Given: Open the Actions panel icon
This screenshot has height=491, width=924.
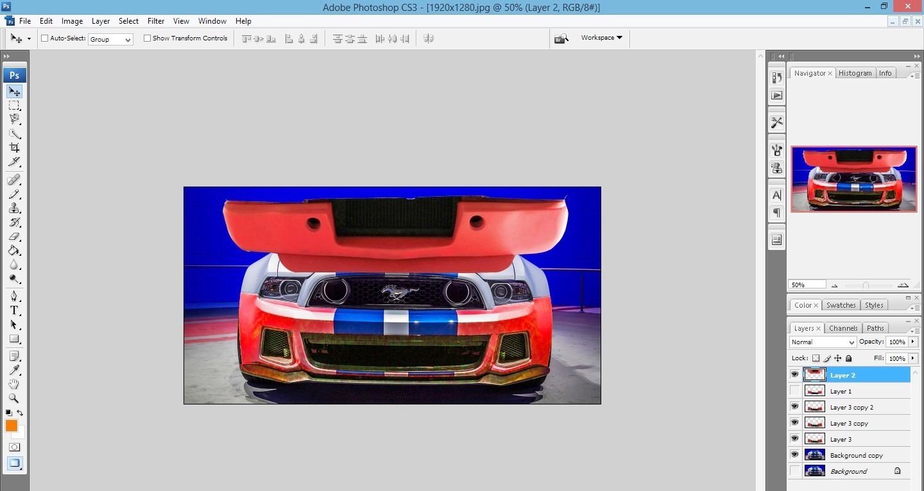Looking at the screenshot, I should coord(777,96).
